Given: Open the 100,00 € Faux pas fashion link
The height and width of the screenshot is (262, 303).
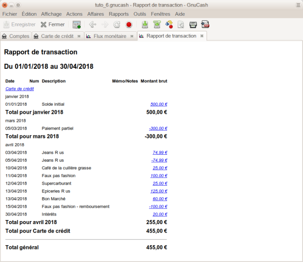Looking at the screenshot, I should (x=159, y=176).
